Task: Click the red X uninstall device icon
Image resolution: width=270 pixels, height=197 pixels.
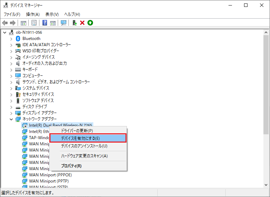Action: pos(82,23)
